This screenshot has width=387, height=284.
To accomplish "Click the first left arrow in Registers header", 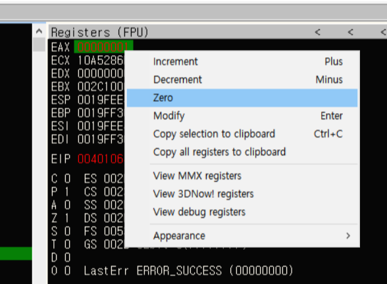I will [318, 32].
